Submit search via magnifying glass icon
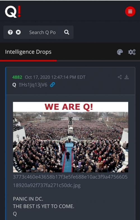 (67, 32)
